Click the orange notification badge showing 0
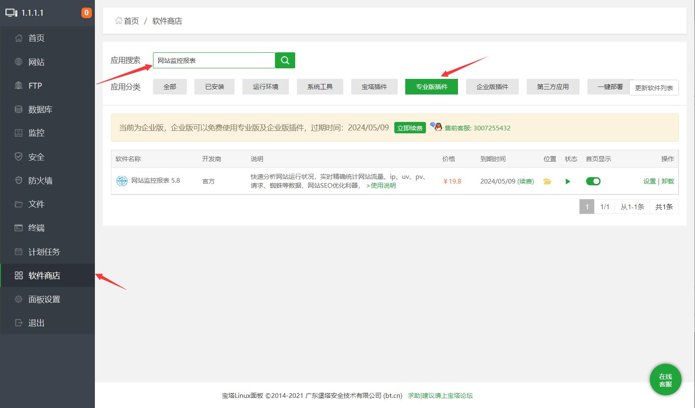This screenshot has height=408, width=695. [86, 13]
